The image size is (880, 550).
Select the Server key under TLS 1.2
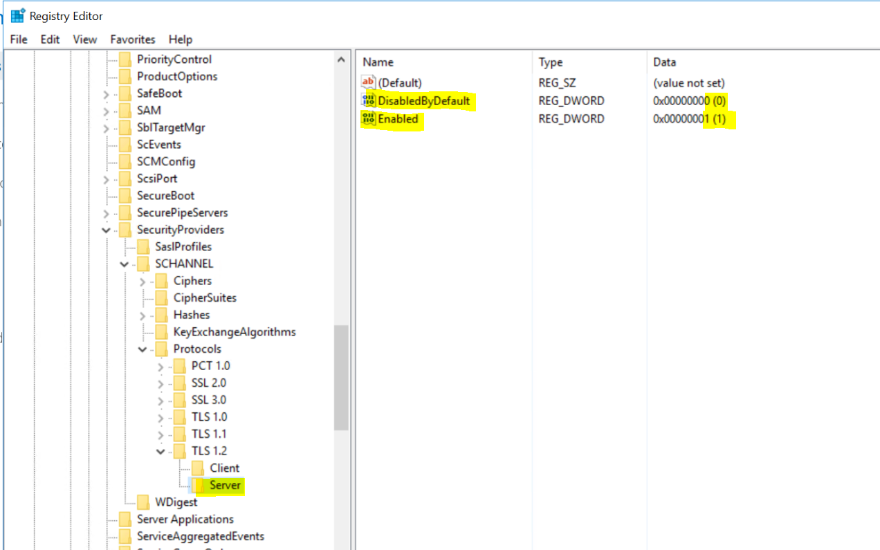coord(226,485)
